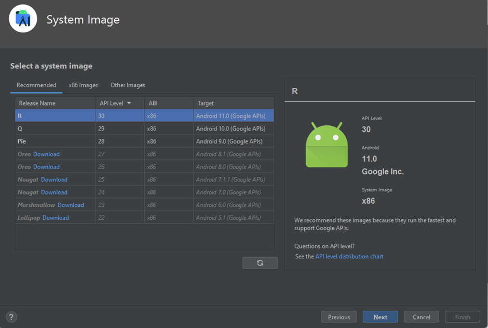488x328 pixels.
Task: Click the Previous button
Action: coord(339,317)
